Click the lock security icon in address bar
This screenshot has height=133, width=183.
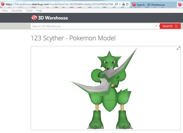[x=124, y=4]
